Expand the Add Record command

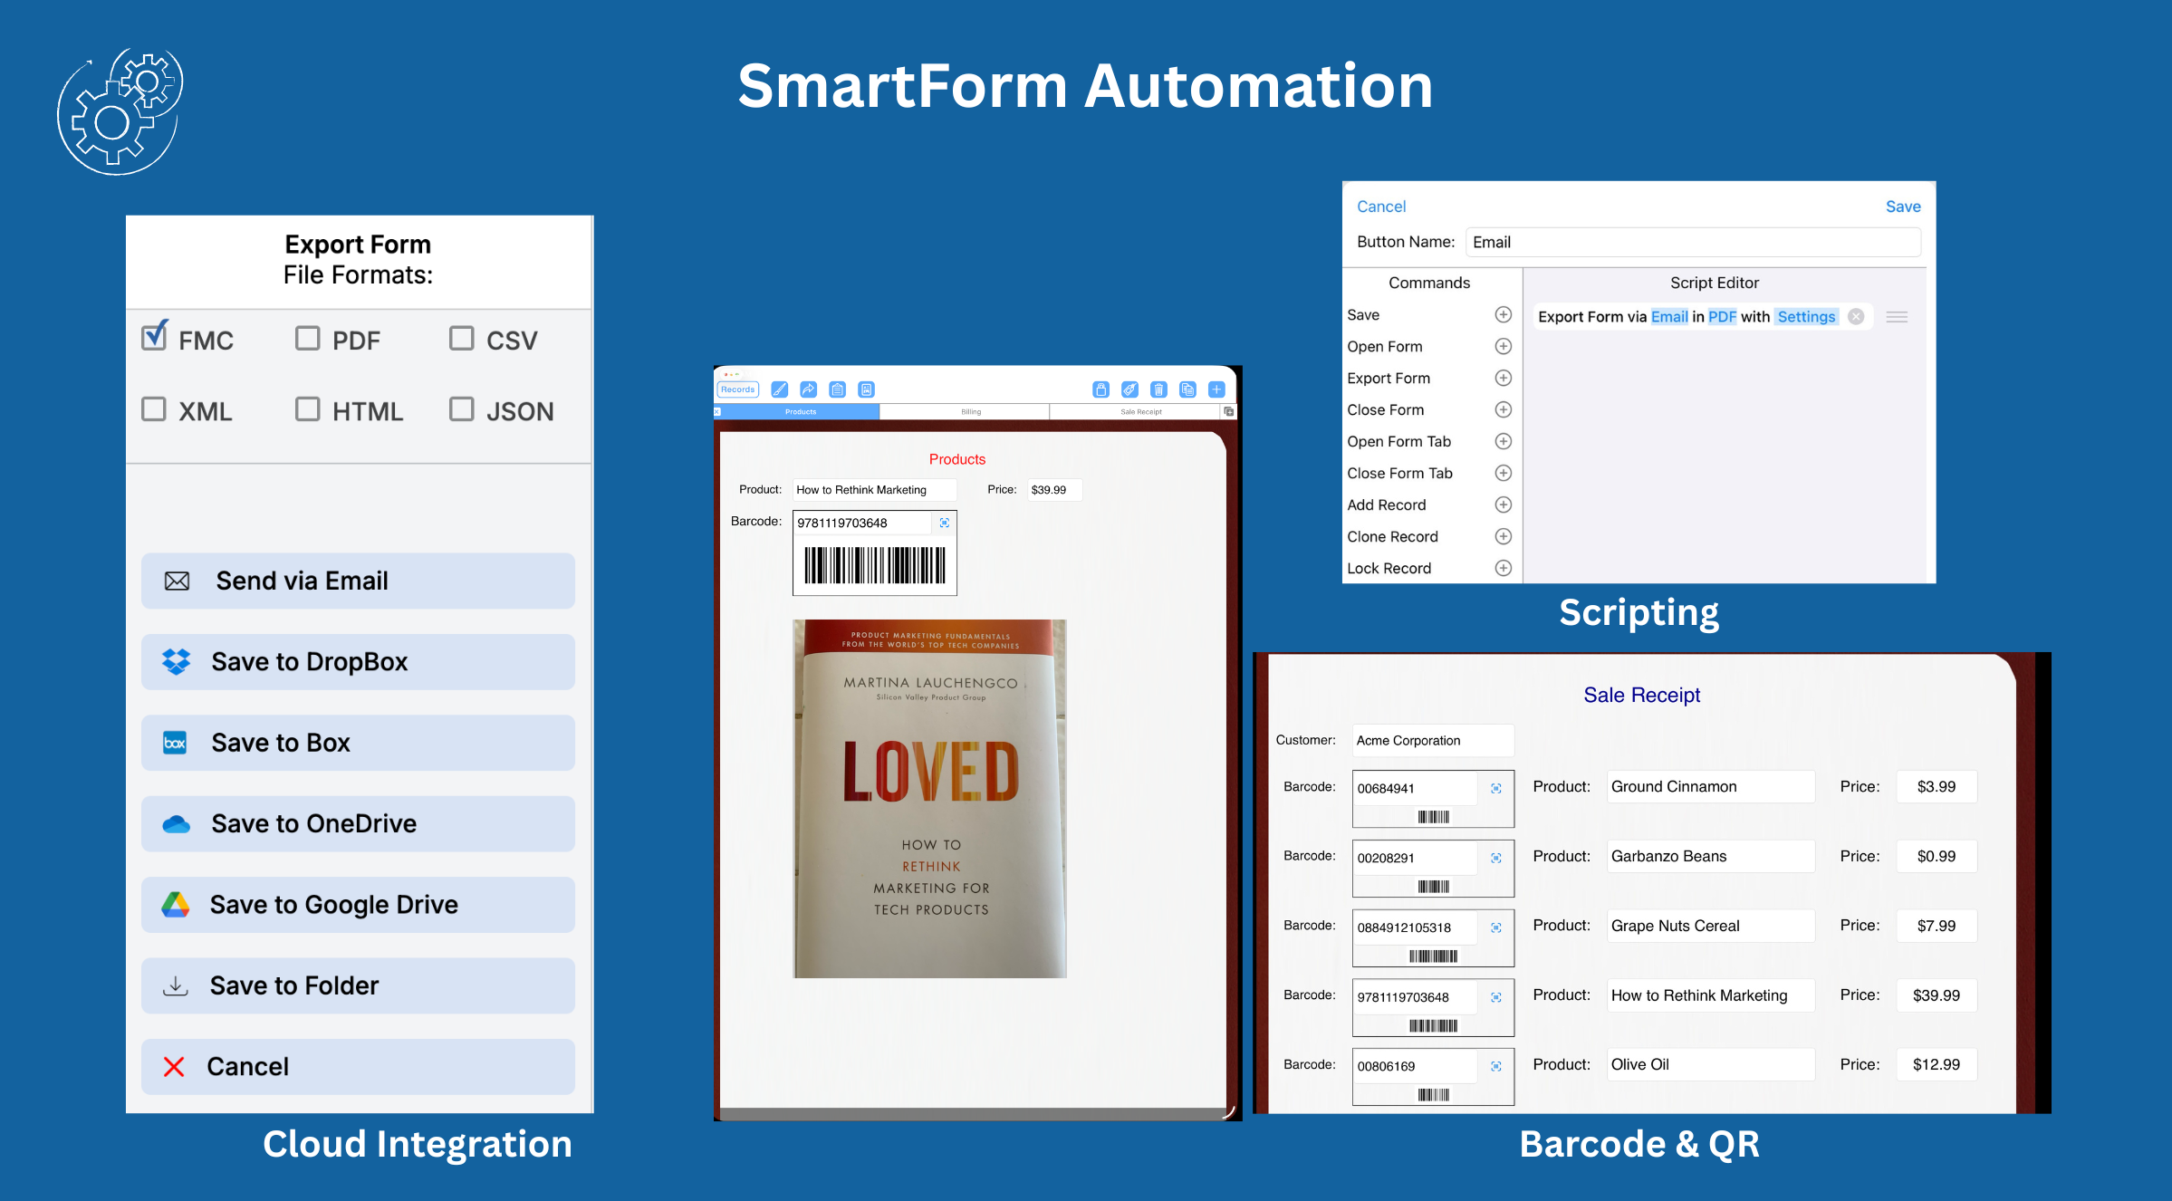1503,504
